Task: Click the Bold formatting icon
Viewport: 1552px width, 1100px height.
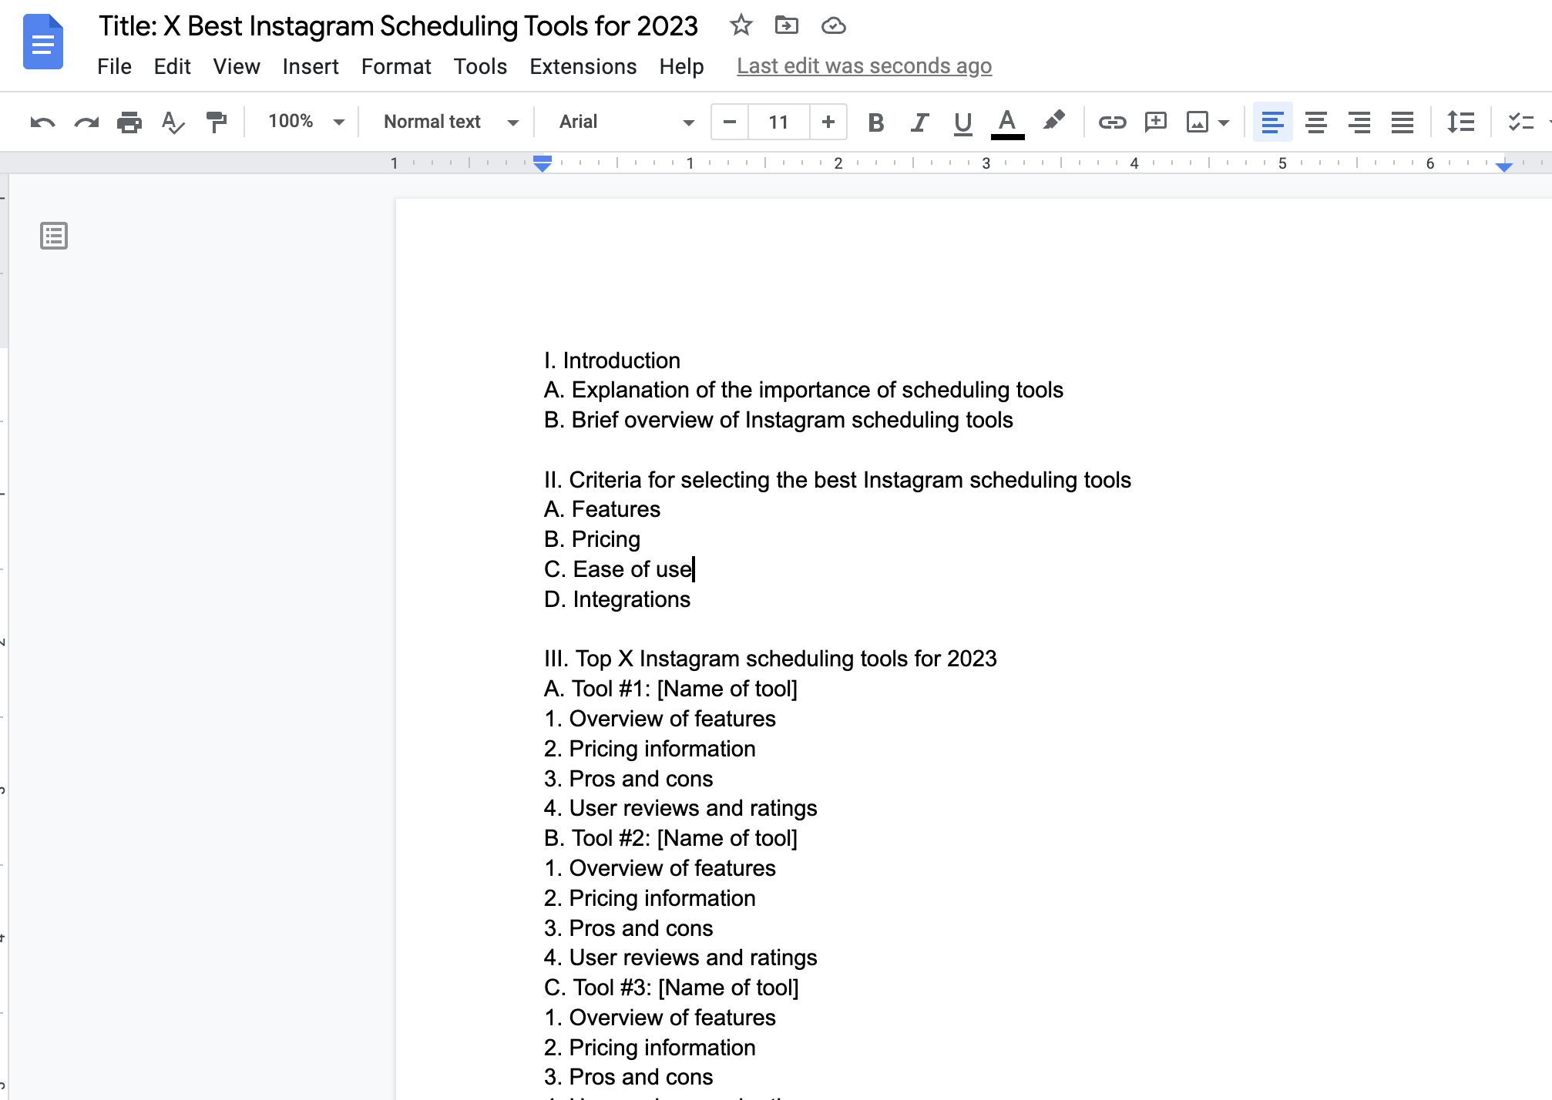Action: pyautogui.click(x=875, y=120)
